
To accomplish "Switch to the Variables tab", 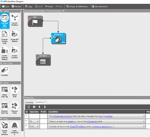I will (29, 102).
